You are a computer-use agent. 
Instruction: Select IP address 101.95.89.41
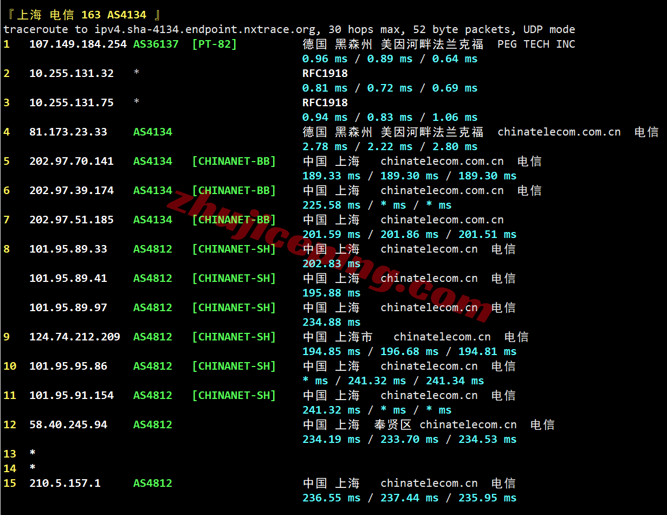tap(68, 278)
